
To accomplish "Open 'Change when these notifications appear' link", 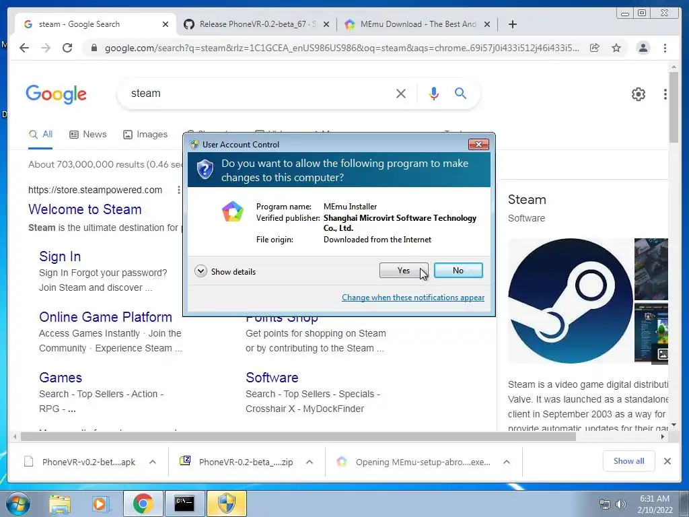I will tap(413, 298).
